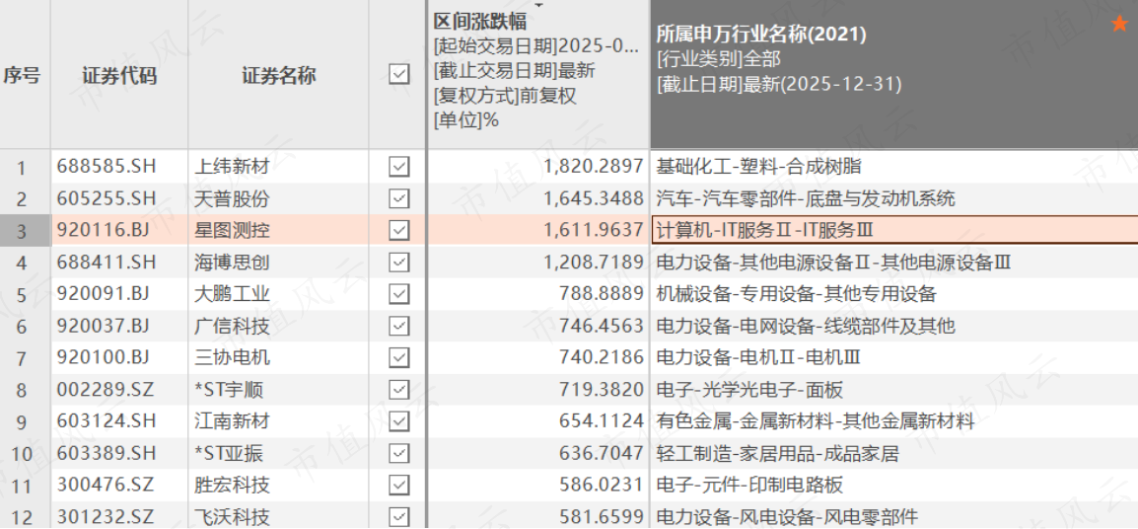Image resolution: width=1138 pixels, height=529 pixels.
Task: Click industry cell 电子-元件-印制电路板
Action: coord(749,485)
